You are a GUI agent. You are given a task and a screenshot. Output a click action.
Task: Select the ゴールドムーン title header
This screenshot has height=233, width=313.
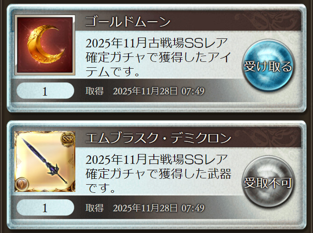(x=128, y=22)
